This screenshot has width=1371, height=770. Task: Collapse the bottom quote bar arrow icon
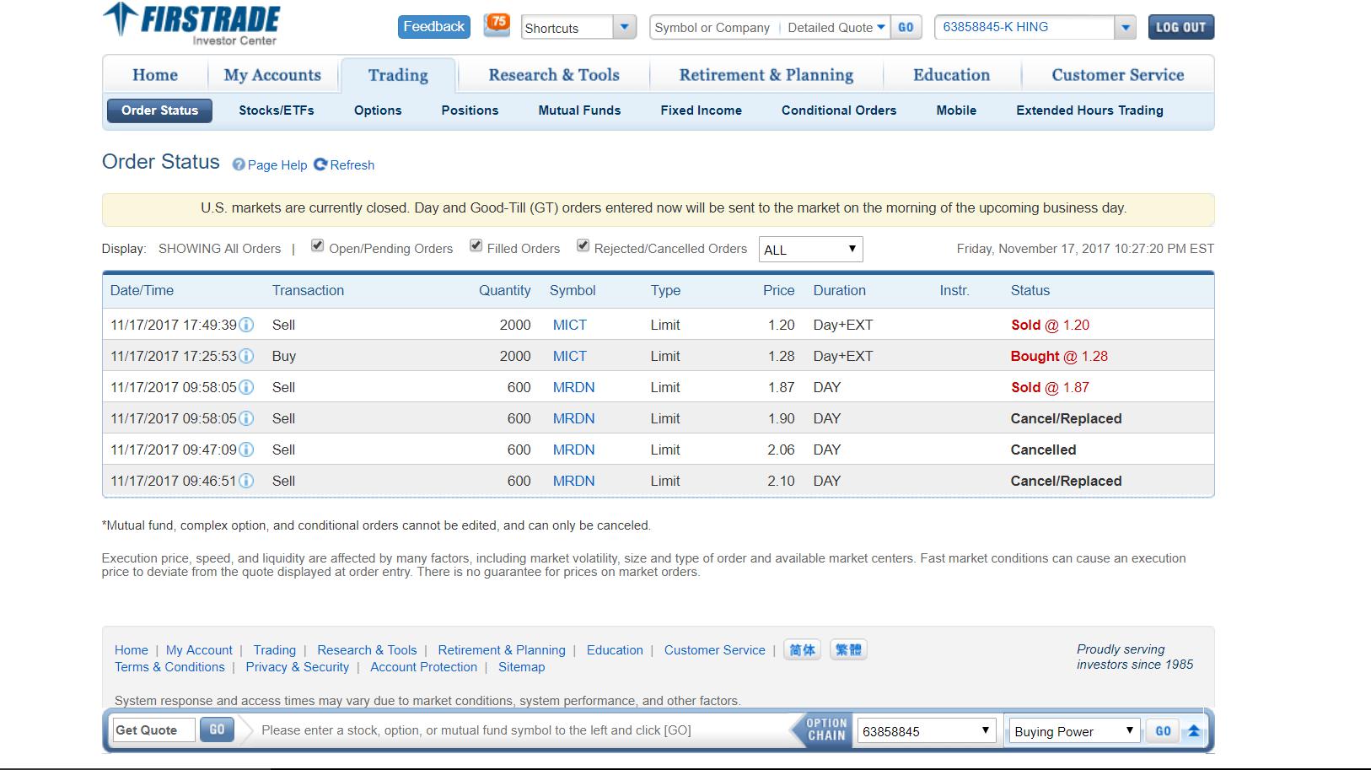[x=1193, y=731]
